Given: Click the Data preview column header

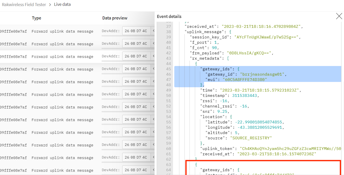Looking at the screenshot, I should (115, 18).
